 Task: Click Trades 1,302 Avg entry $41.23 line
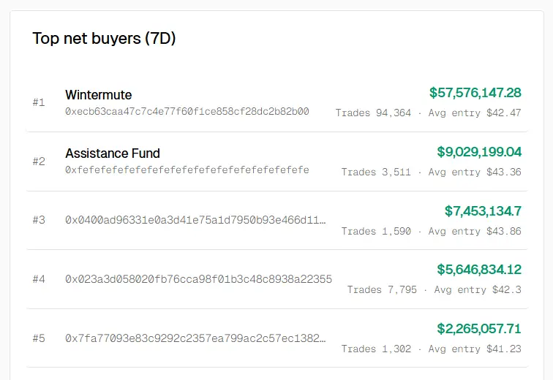coord(431,349)
